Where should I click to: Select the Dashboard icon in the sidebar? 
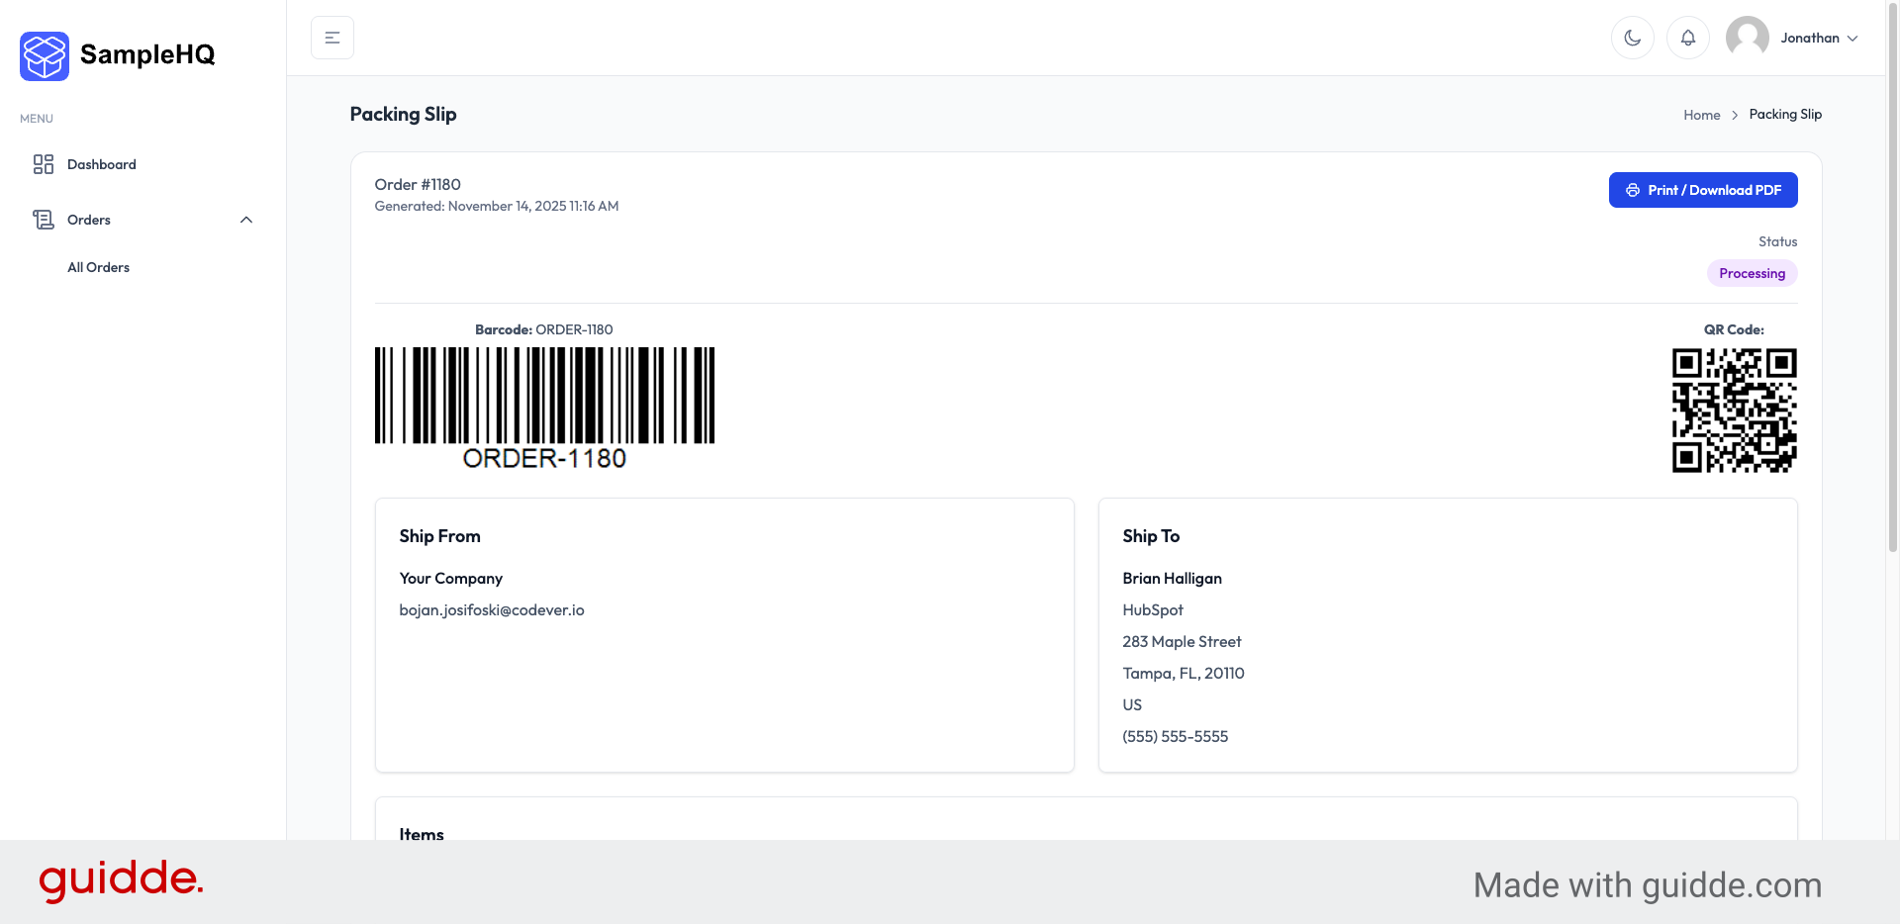(44, 164)
